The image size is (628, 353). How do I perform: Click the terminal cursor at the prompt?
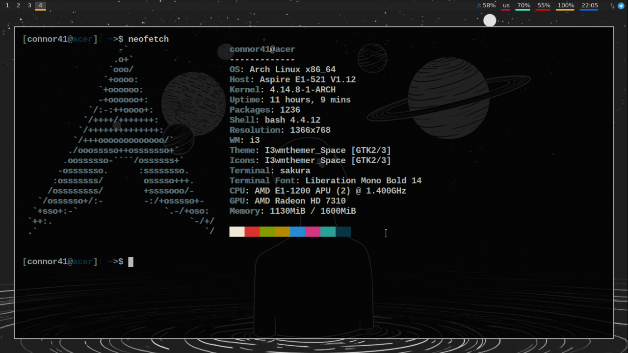pyautogui.click(x=131, y=262)
